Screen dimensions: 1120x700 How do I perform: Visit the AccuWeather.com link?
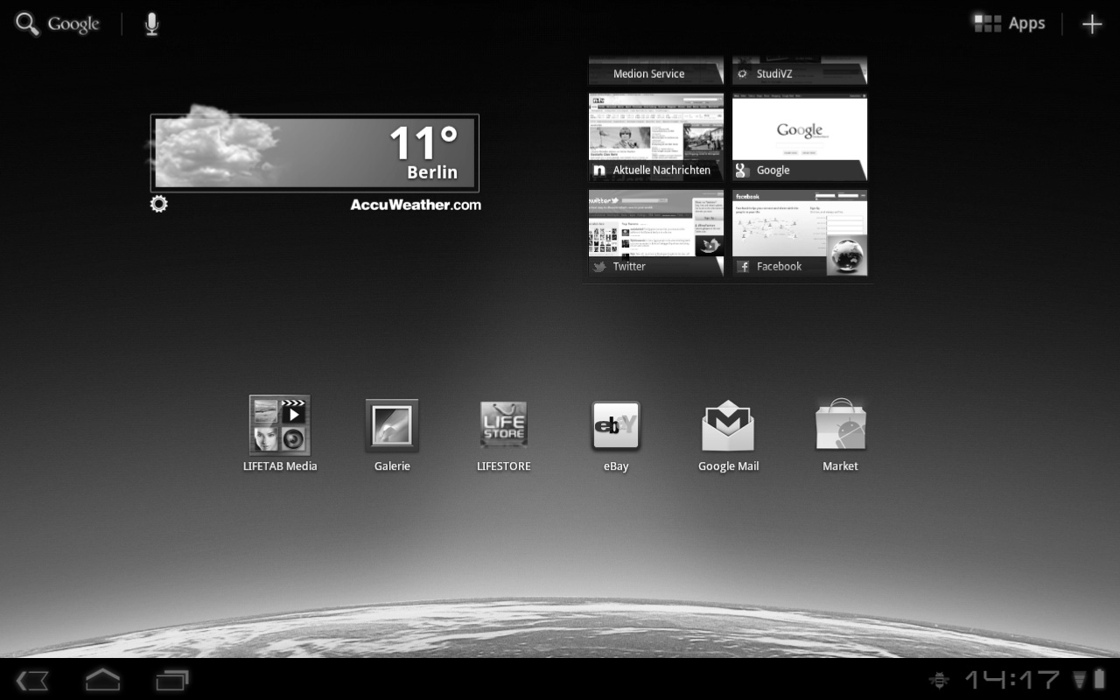coord(416,205)
